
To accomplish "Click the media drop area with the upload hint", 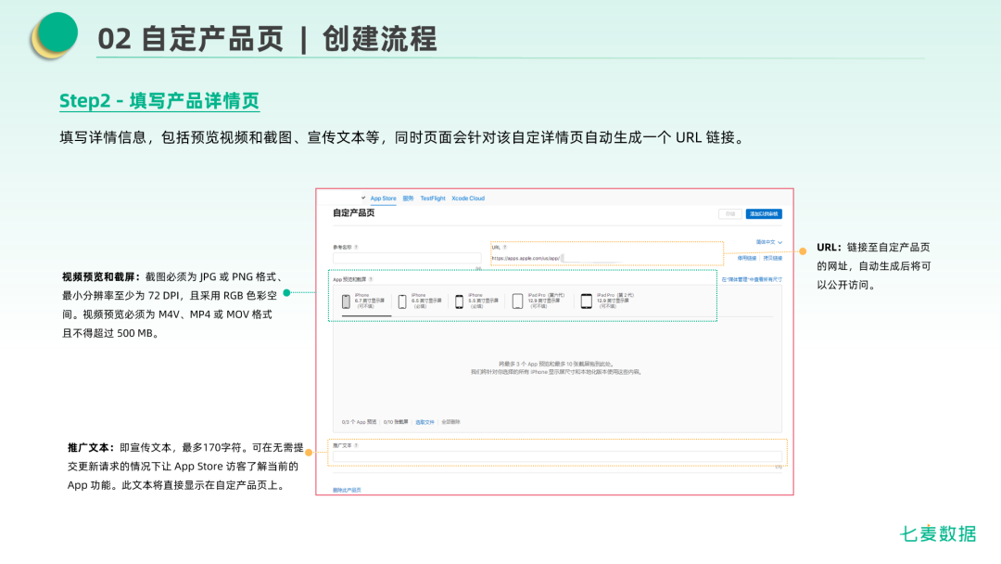I will 556,368.
